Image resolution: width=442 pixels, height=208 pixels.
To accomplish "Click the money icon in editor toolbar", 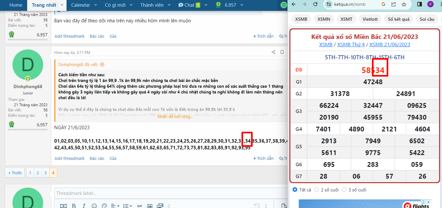I will coord(63,206).
